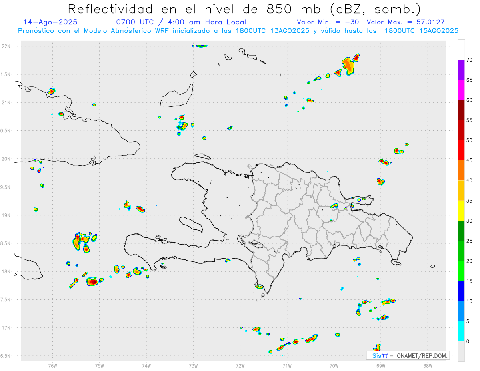The height and width of the screenshot is (371, 480).
Task: Click the colorbar value label '10'
Action: pos(470,301)
